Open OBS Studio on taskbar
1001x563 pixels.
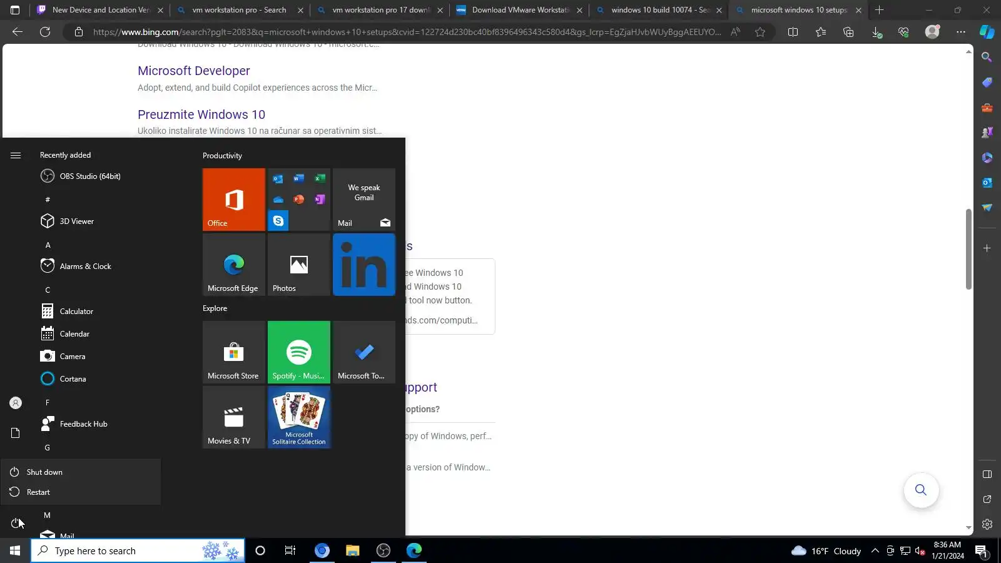click(x=384, y=550)
